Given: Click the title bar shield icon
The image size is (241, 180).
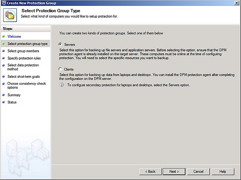Looking at the screenshot, I should 3,3.
